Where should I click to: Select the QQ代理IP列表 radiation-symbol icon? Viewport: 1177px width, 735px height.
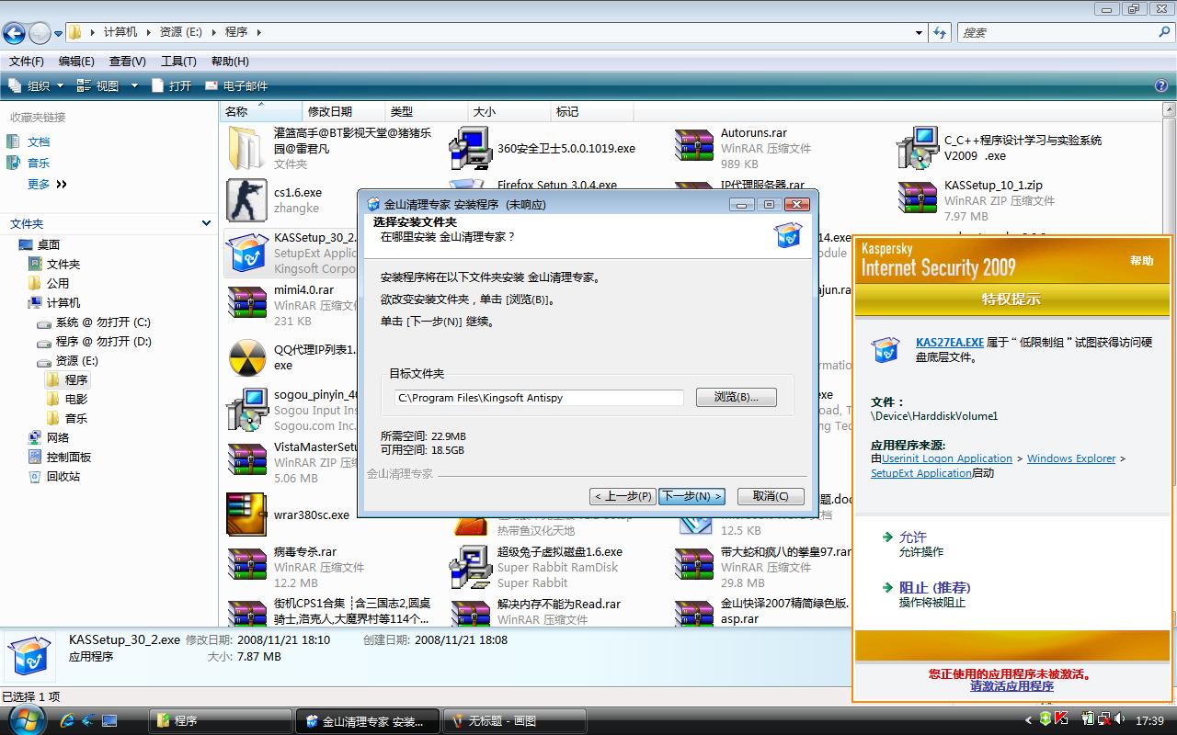tap(246, 357)
